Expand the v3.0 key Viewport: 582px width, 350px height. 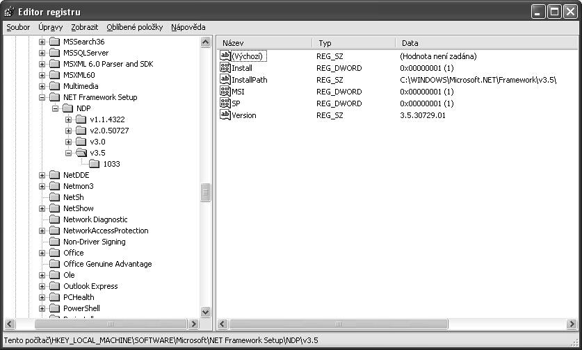pos(69,142)
